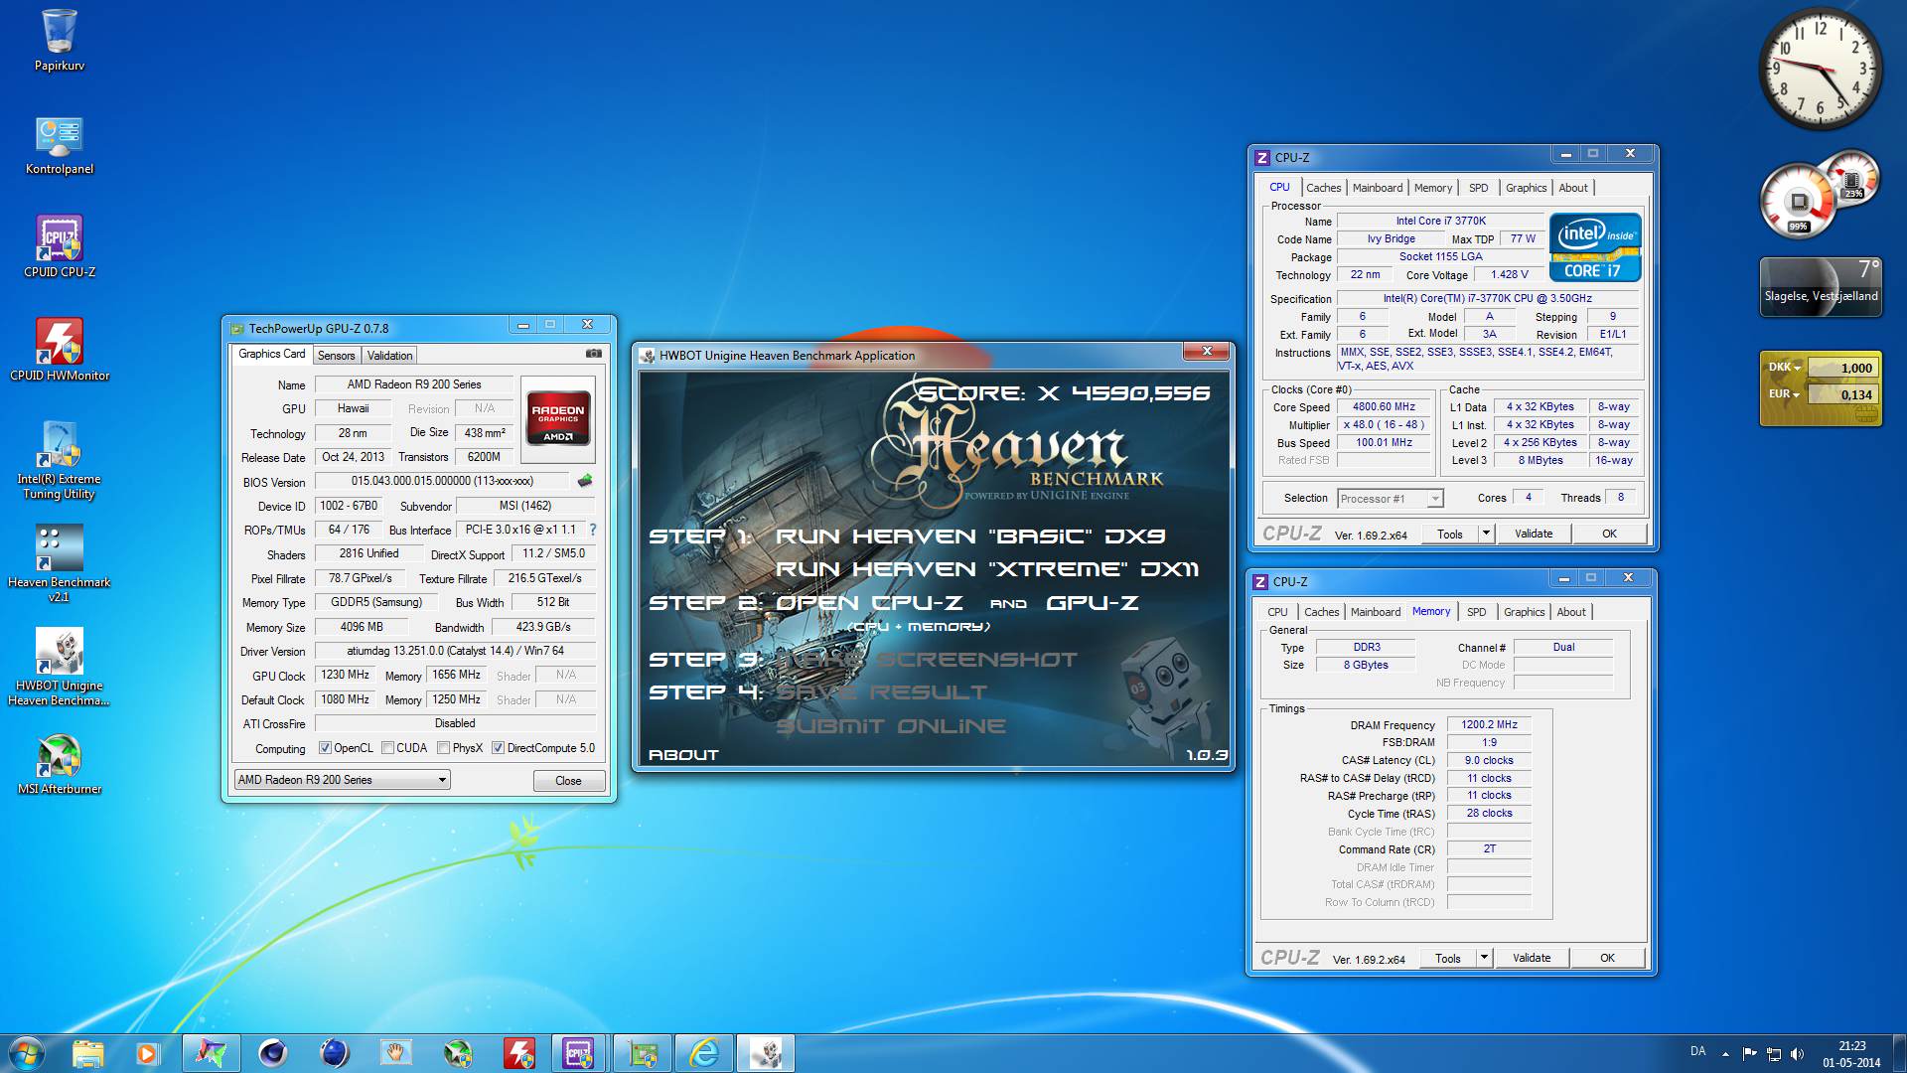Click the DA language indicator in the taskbar

[1698, 1051]
